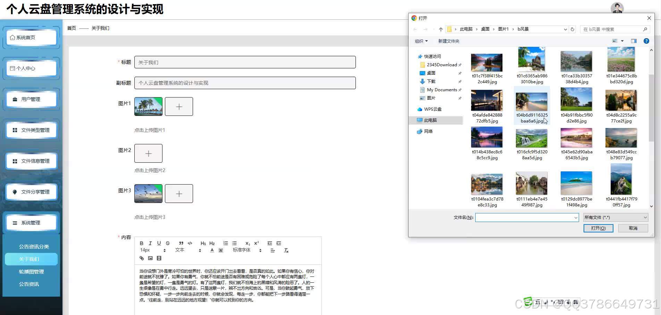Insert a blockquote in the editor
Image resolution: width=661 pixels, height=315 pixels.
181,243
